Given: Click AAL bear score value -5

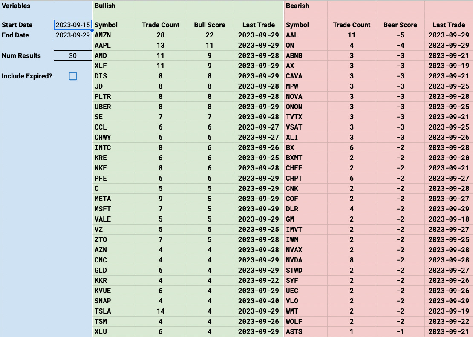Looking at the screenshot, I should point(400,35).
